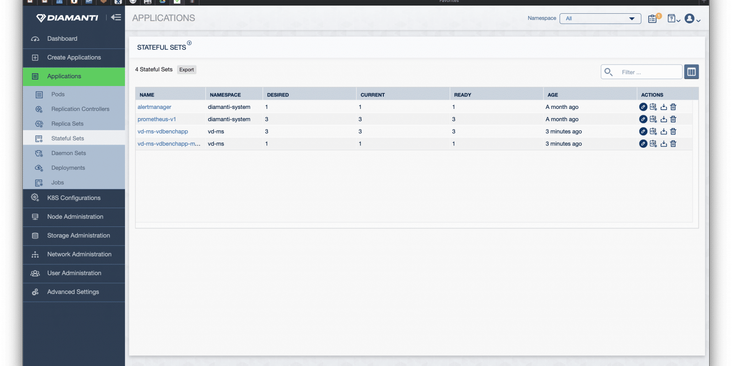Collapse the sidebar with the arrow icon
The height and width of the screenshot is (366, 732).
click(116, 17)
